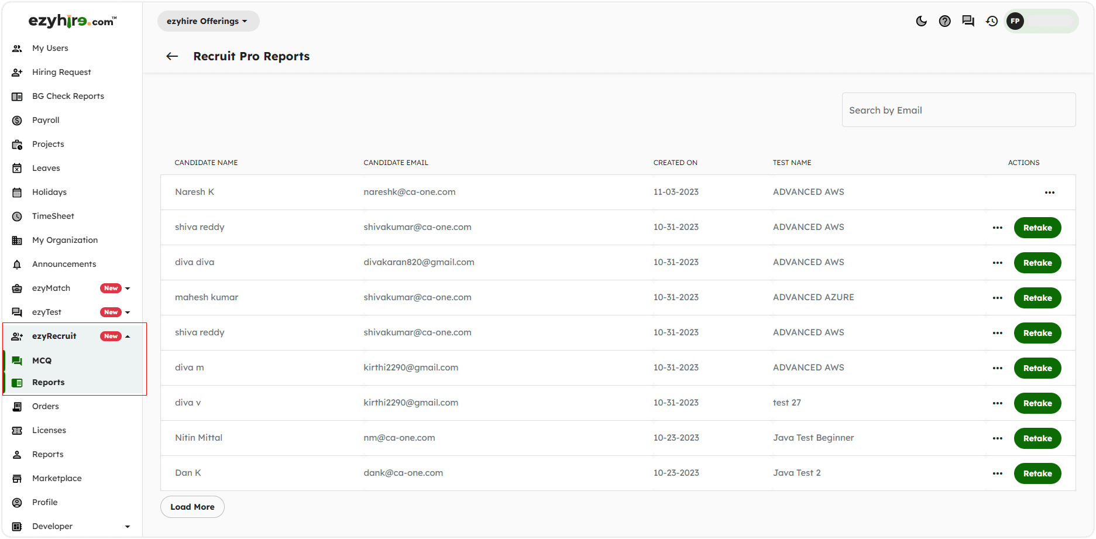Open the ezyhire Offerings dropdown
1096x539 pixels.
click(x=208, y=21)
